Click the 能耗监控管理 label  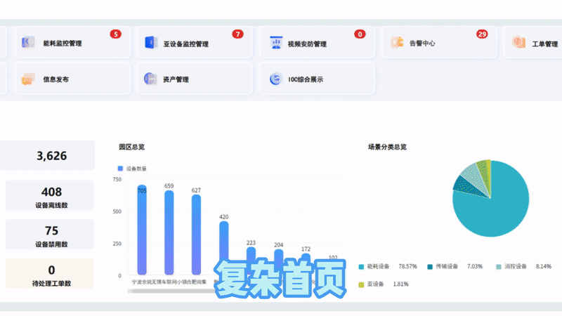pos(63,44)
